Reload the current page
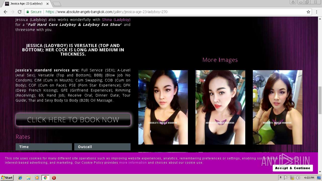Screen dimensions: 322x181 click(x=20, y=12)
